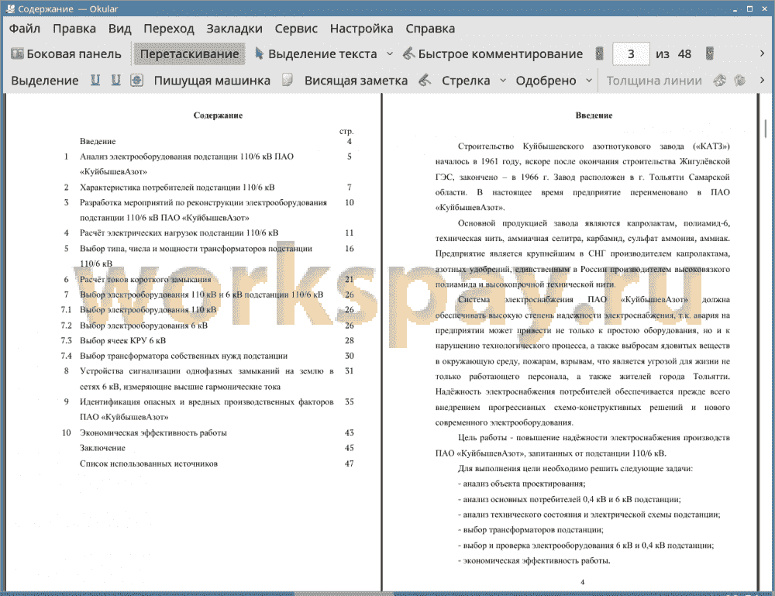Click the line '- анализ объекта проектирования;'

522,484
